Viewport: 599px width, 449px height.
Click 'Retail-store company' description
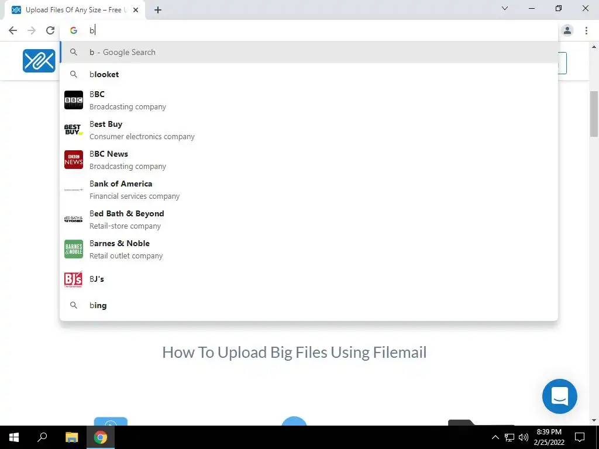coord(125,226)
